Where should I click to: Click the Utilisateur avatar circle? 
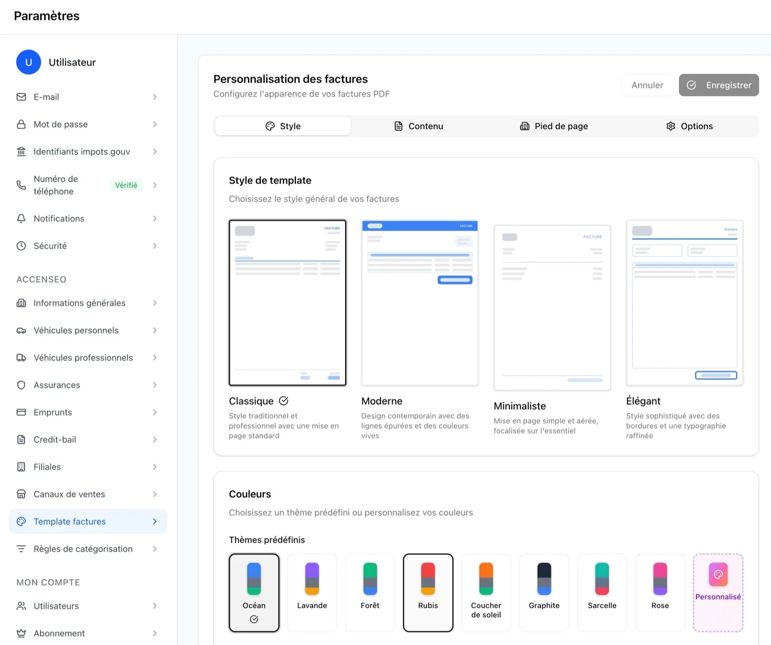click(x=28, y=62)
